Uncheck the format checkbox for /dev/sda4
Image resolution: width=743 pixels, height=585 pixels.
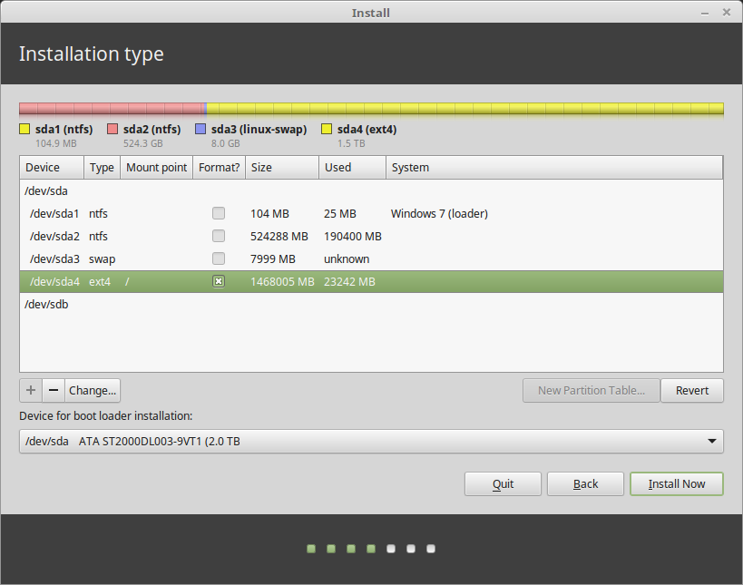pyautogui.click(x=219, y=281)
